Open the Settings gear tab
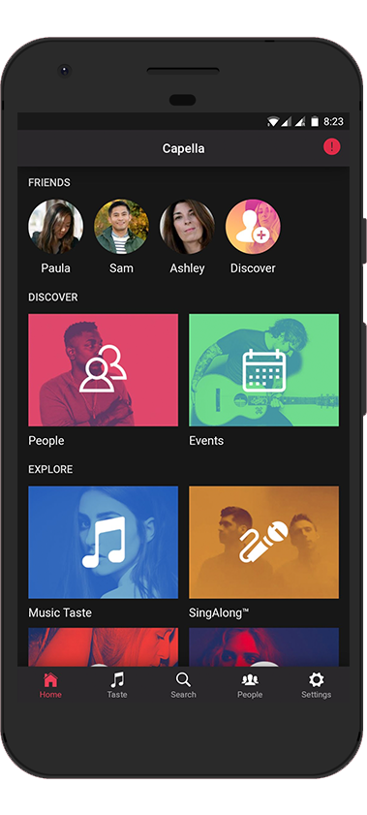 click(x=316, y=685)
